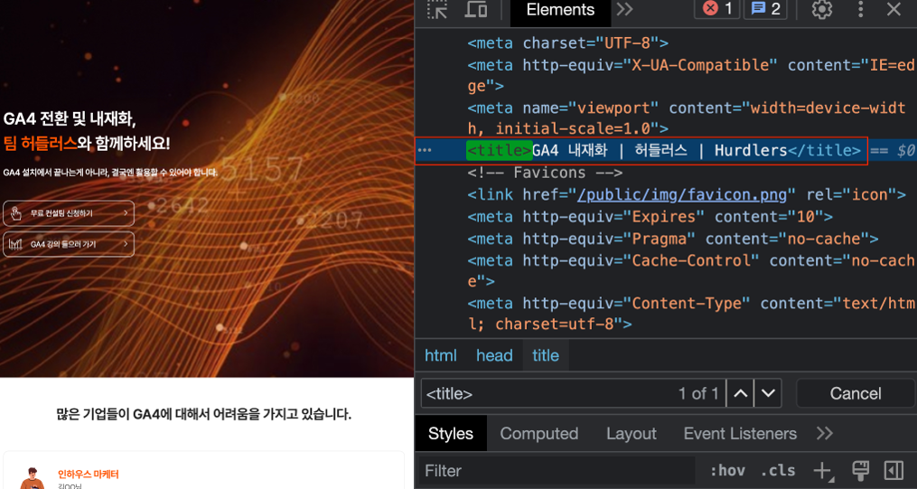Open DevTools three-dot customize menu
This screenshot has width=917, height=489.
(860, 9)
